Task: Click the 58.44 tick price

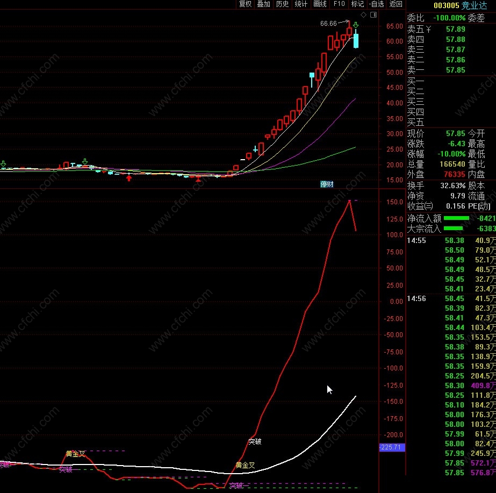Action: (x=455, y=327)
